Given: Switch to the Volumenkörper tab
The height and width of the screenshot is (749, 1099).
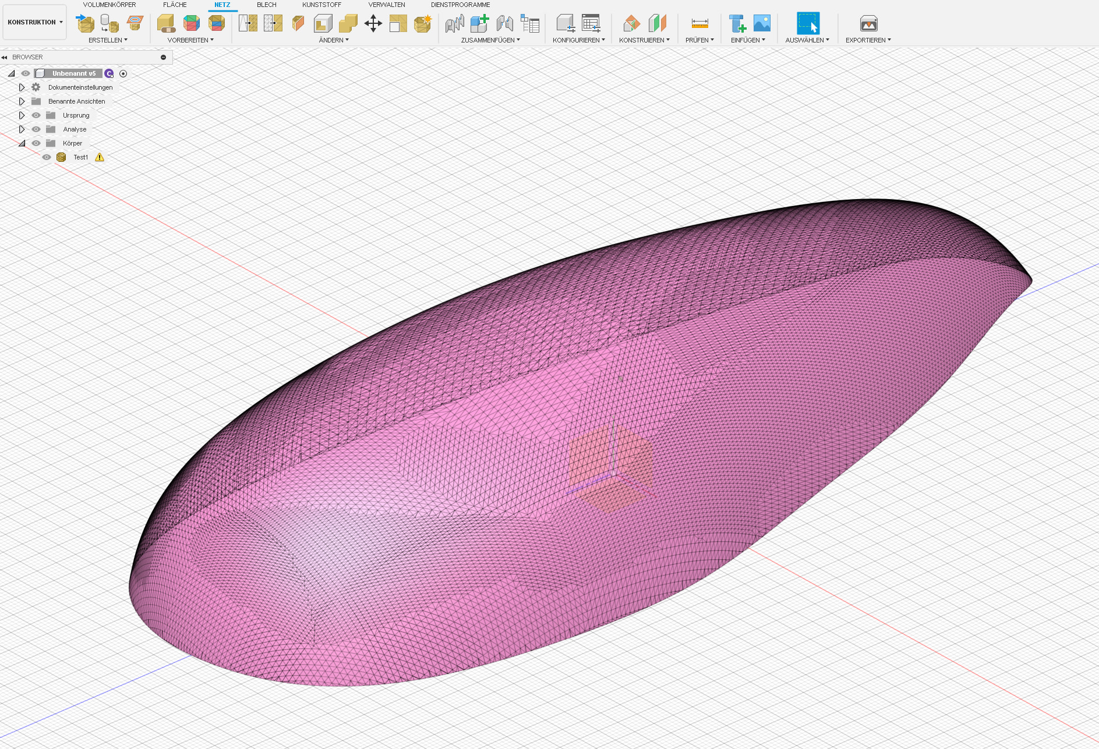Looking at the screenshot, I should pos(109,5).
